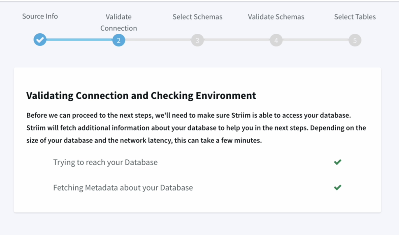The width and height of the screenshot is (399, 235).
Task: Jump to the Select Tables step label
Action: point(355,17)
